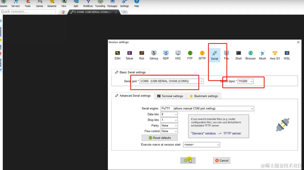Open MobaXterm Settings
304x170 pixels.
point(124,4)
